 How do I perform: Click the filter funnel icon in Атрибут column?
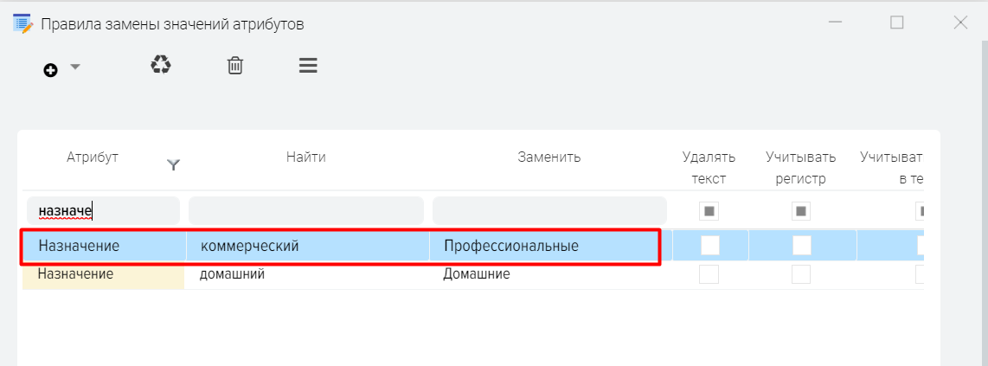click(x=173, y=165)
